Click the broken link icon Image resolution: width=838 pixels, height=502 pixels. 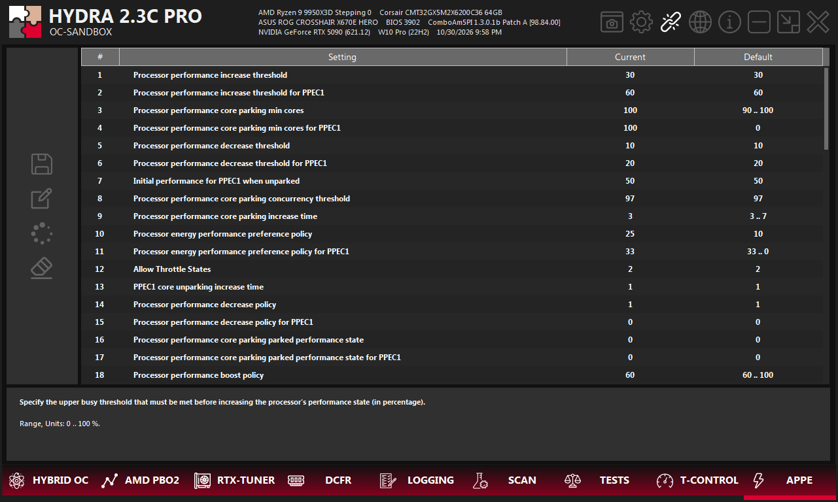pyautogui.click(x=671, y=22)
